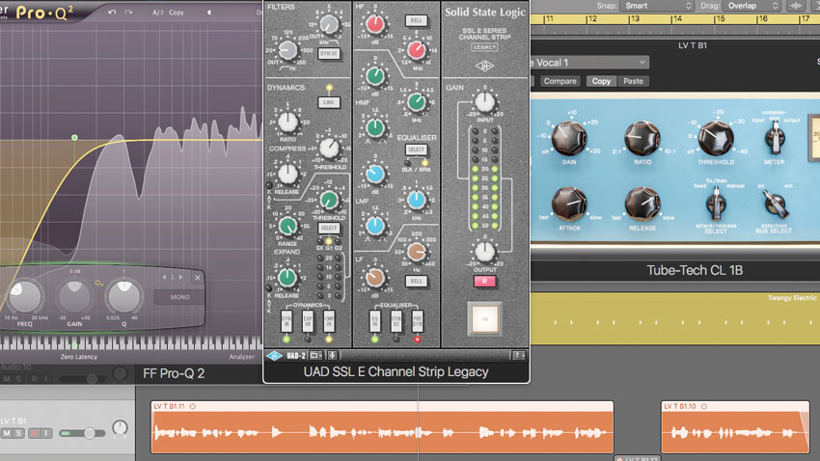This screenshot has height=461, width=820.
Task: Toggle DYN SC in SSL Filters
Action: coord(329,54)
